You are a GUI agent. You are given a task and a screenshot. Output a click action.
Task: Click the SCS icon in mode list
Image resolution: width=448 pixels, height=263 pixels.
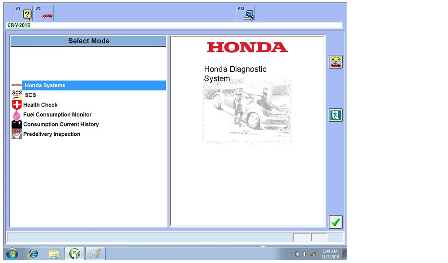point(17,95)
